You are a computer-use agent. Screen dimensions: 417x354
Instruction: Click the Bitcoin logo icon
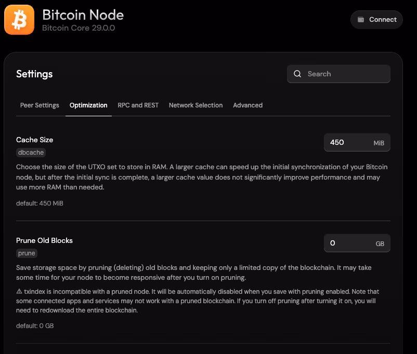tap(19, 20)
